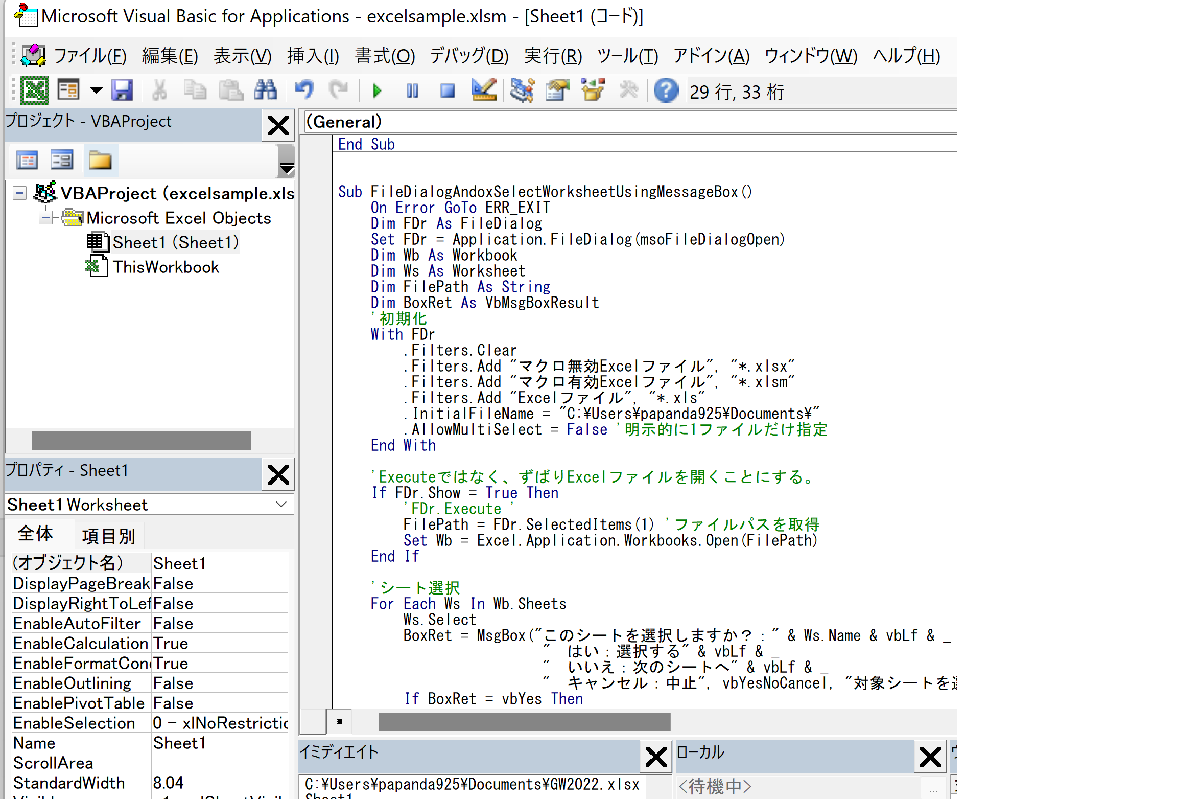
Task: Switch to the 全体 properties tab
Action: tap(35, 534)
